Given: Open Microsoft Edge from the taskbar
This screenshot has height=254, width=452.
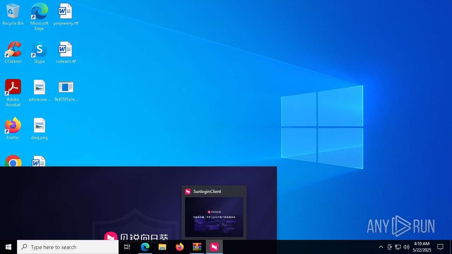Looking at the screenshot, I should (145, 247).
